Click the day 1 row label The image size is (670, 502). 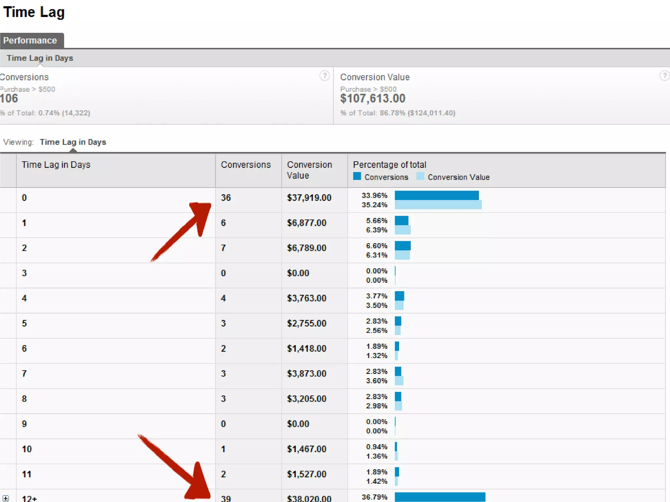point(24,223)
